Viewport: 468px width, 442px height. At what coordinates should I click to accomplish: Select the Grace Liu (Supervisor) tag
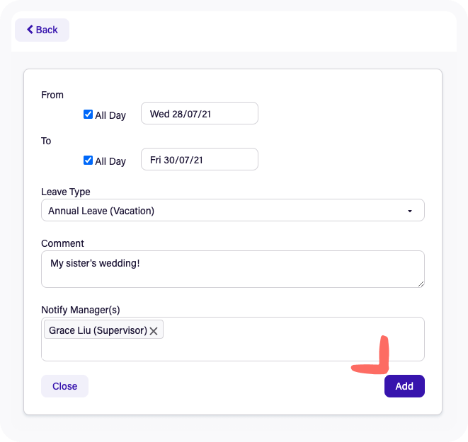[x=98, y=330]
